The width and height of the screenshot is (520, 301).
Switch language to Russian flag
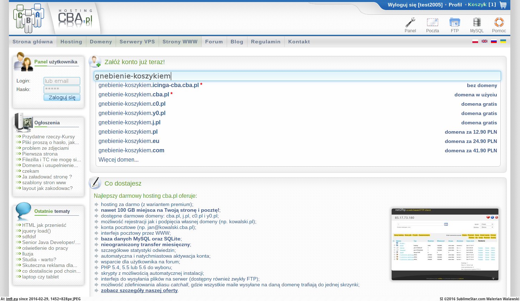(494, 42)
